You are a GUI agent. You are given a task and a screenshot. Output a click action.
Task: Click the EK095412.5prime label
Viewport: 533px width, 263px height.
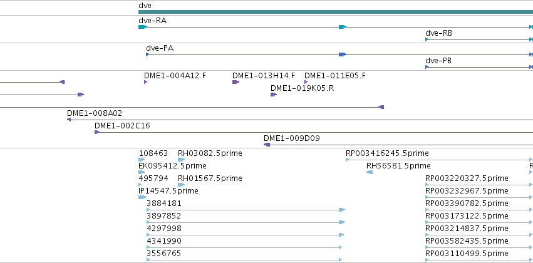coord(172,166)
